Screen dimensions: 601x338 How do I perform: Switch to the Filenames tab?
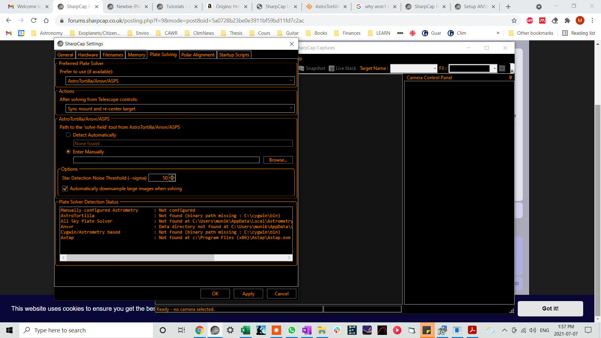pyautogui.click(x=113, y=55)
